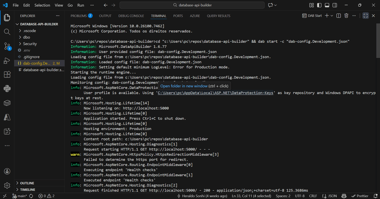Split the terminal
Image resolution: width=380 pixels, height=199 pixels.
pyautogui.click(x=338, y=16)
